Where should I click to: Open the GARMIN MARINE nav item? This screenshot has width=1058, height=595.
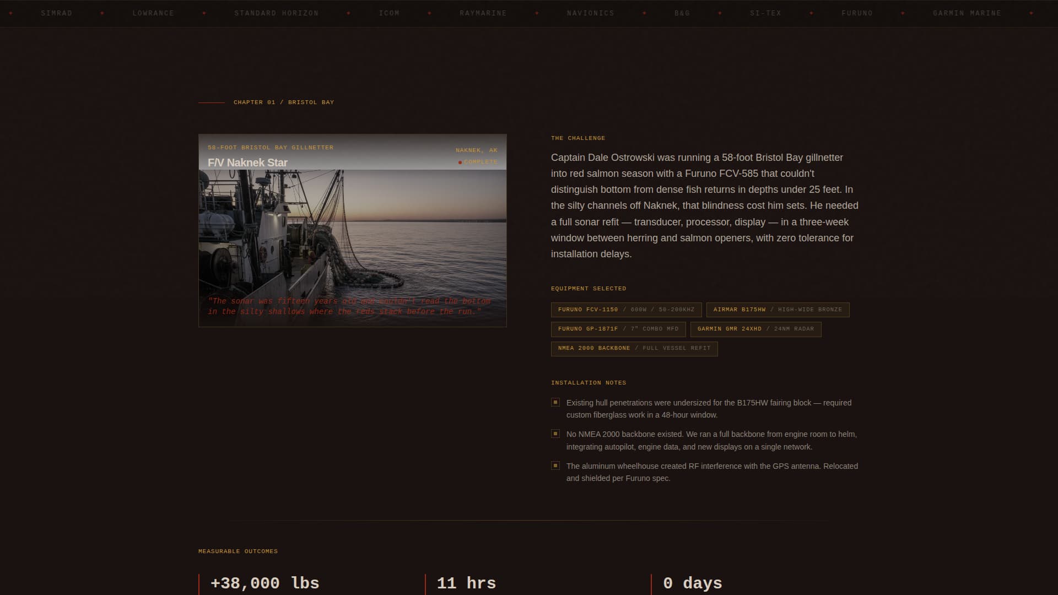tap(968, 13)
